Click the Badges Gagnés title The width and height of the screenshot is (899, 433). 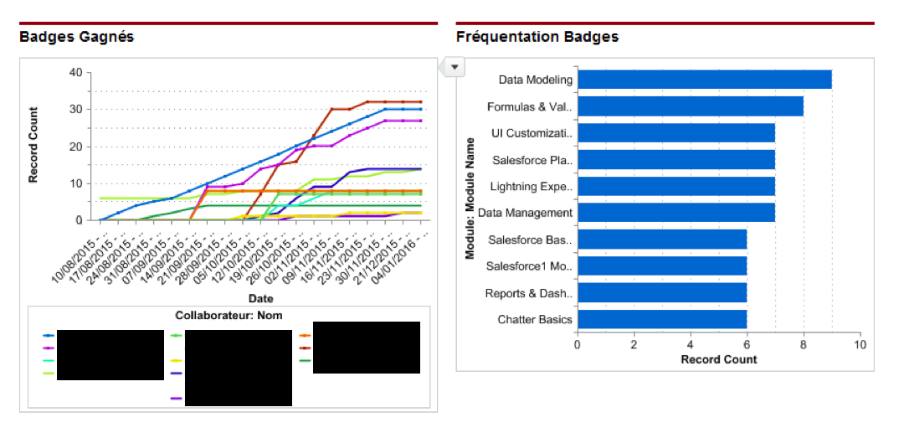[x=76, y=37]
